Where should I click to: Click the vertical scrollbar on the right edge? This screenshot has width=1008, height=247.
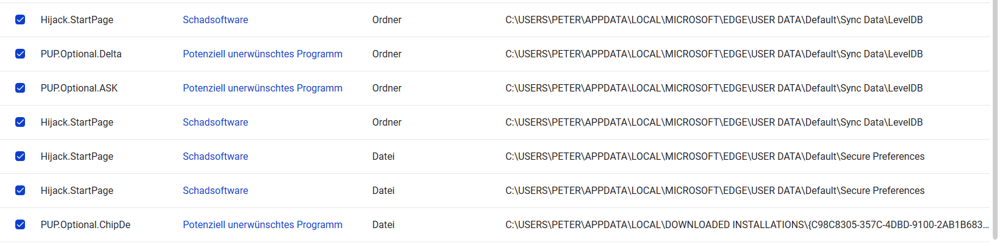995,122
